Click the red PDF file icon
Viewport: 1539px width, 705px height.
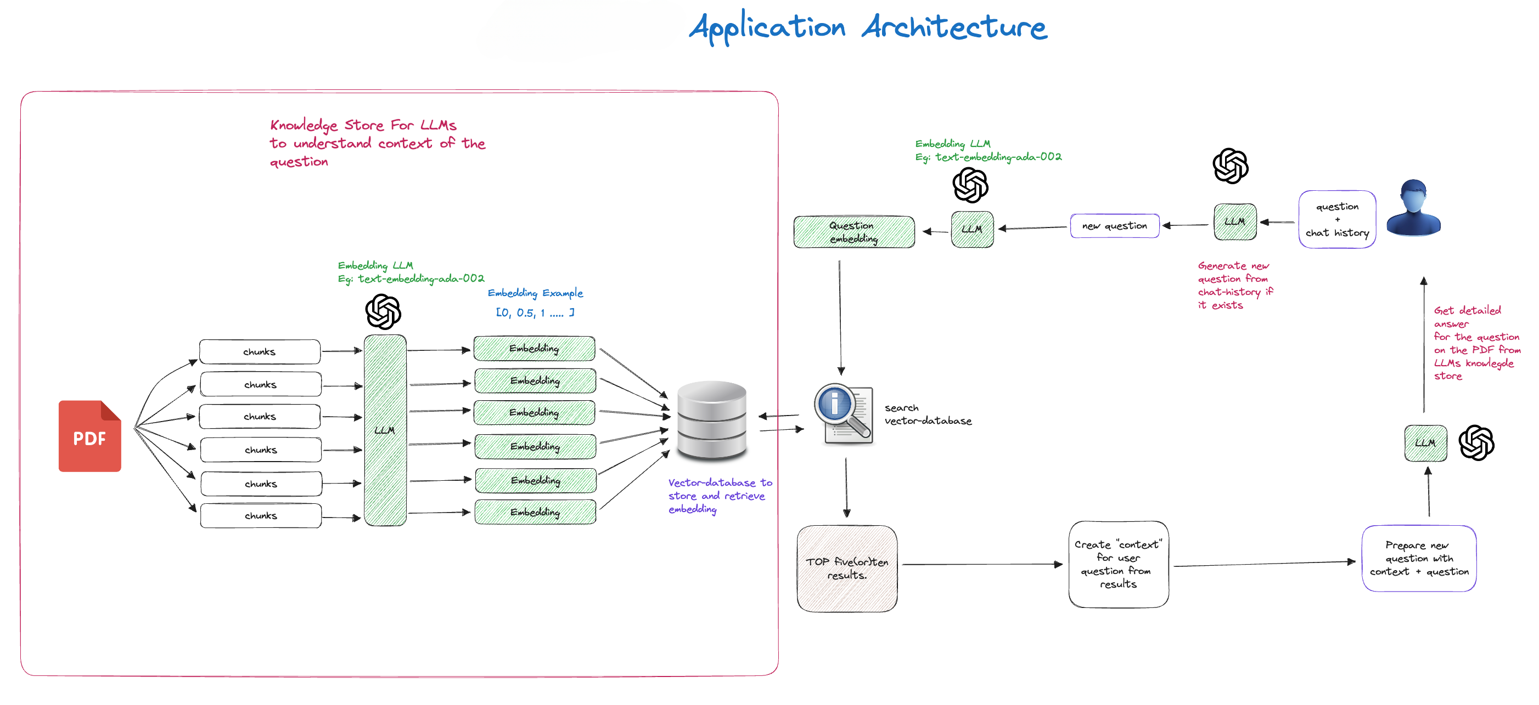point(89,436)
